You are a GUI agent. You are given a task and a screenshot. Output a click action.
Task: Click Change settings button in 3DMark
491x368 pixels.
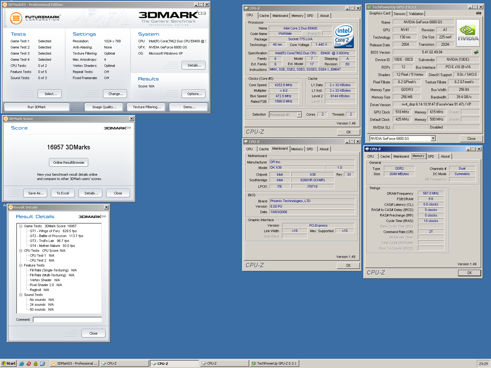coord(116,94)
